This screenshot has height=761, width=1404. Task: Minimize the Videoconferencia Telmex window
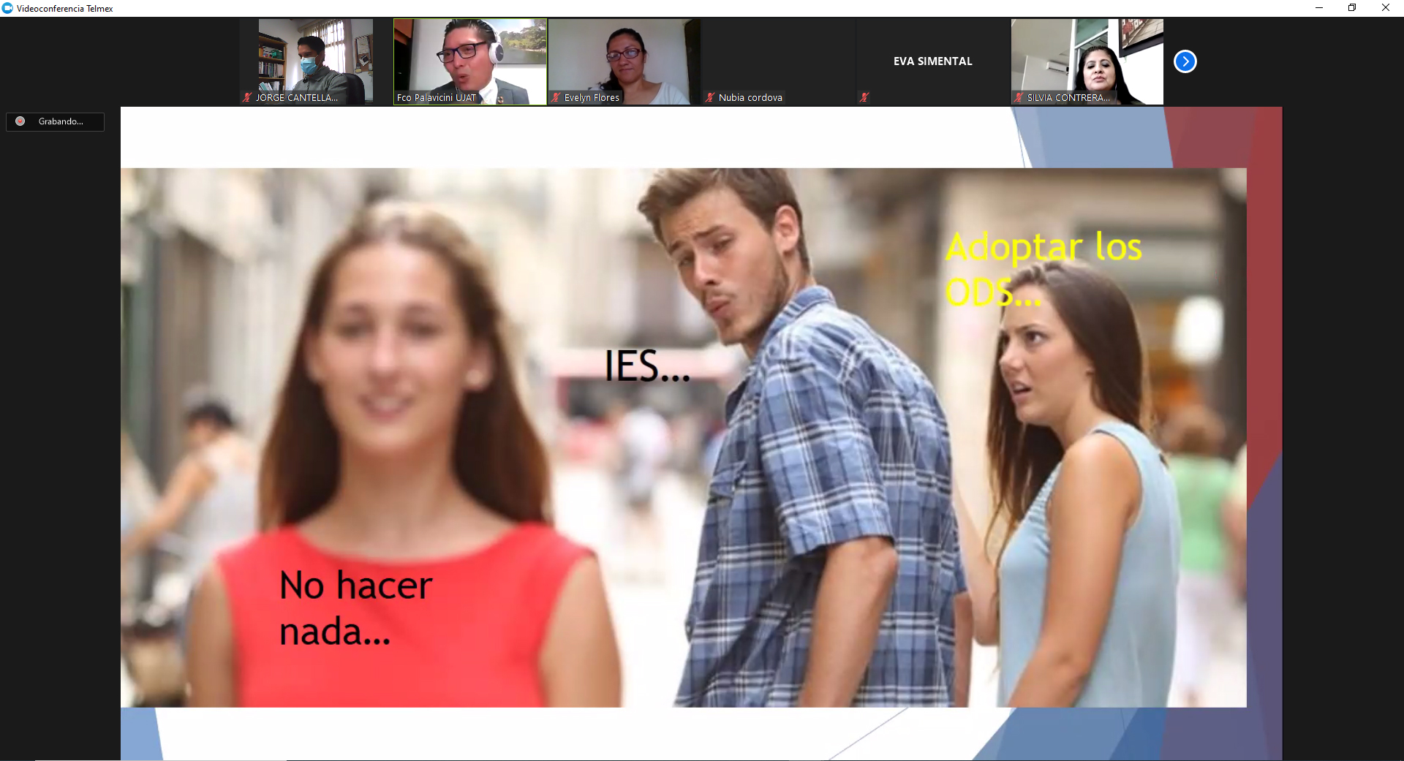(x=1318, y=8)
